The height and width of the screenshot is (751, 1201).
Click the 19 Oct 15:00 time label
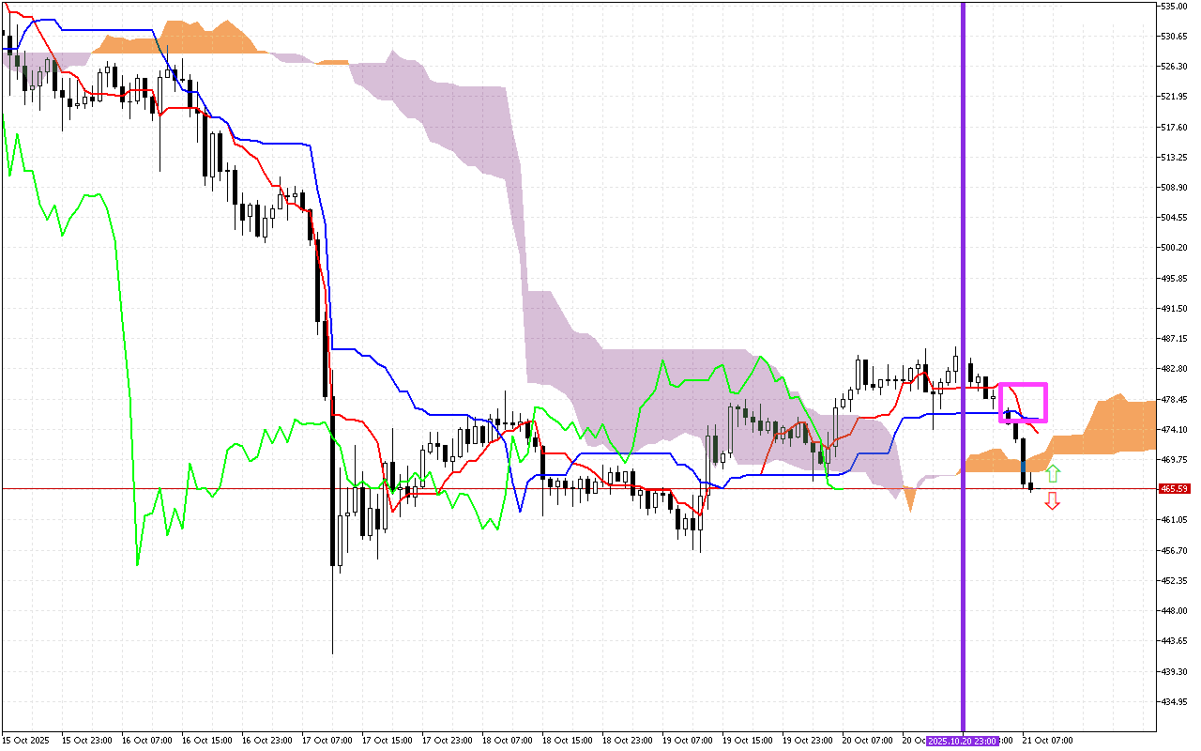(749, 741)
